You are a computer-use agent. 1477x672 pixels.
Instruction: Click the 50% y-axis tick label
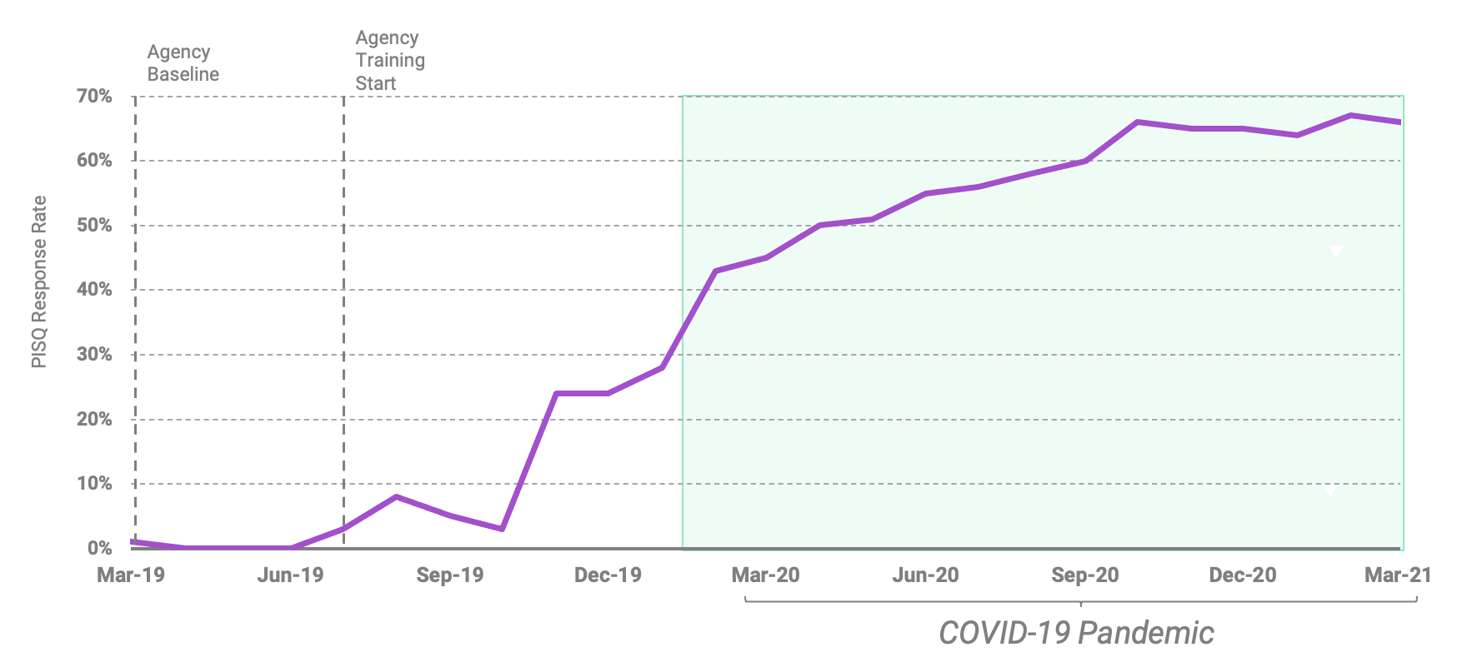click(x=94, y=226)
